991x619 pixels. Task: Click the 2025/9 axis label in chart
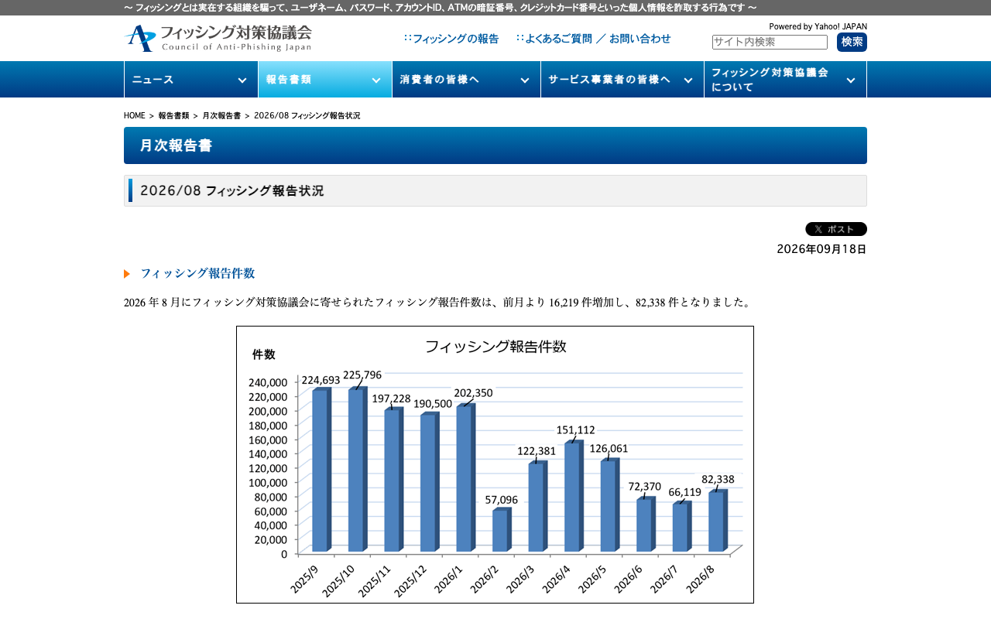coord(304,579)
